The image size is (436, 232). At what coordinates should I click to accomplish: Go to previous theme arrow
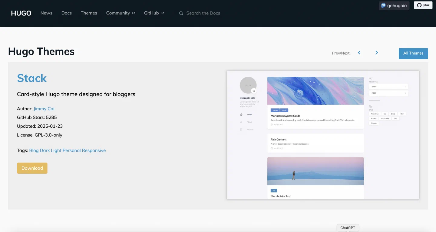tap(359, 53)
